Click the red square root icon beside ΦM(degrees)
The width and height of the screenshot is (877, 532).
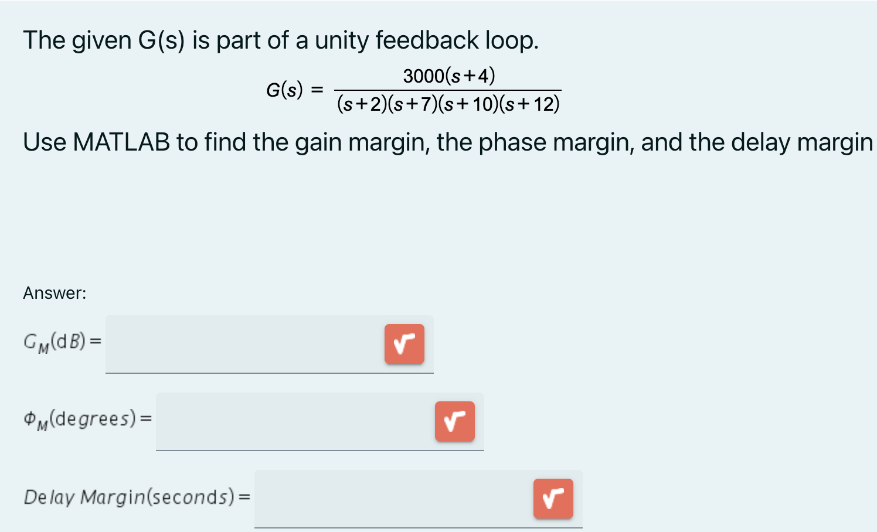(x=455, y=421)
